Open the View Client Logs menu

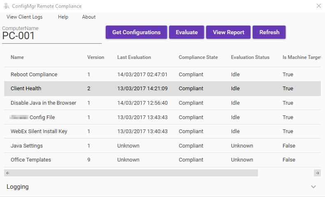[24, 17]
